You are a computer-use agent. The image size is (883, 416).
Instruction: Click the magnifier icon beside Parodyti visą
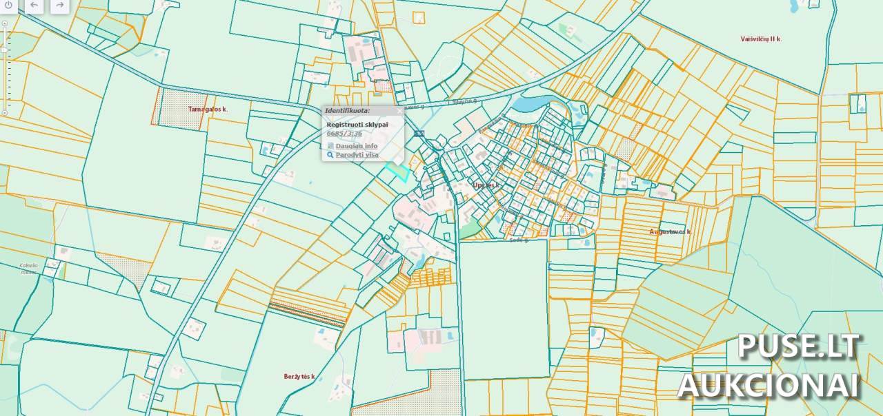pos(330,155)
